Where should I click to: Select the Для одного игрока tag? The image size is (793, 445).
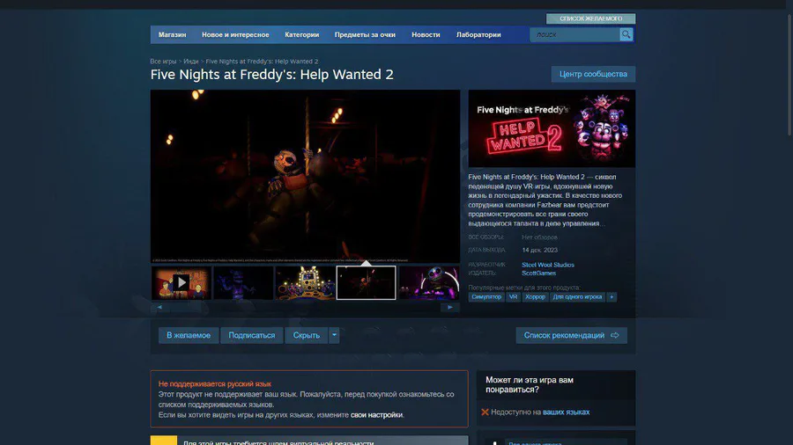[x=577, y=297]
